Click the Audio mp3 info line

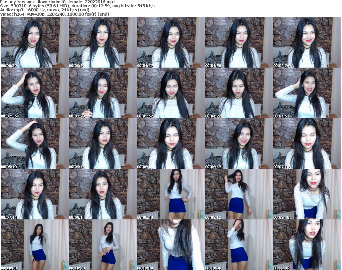[x=45, y=10]
